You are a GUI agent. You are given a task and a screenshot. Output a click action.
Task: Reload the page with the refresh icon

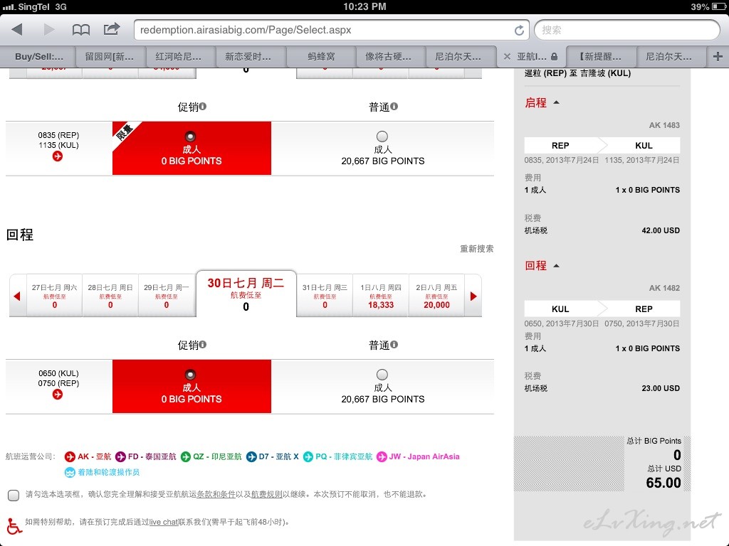coord(519,30)
